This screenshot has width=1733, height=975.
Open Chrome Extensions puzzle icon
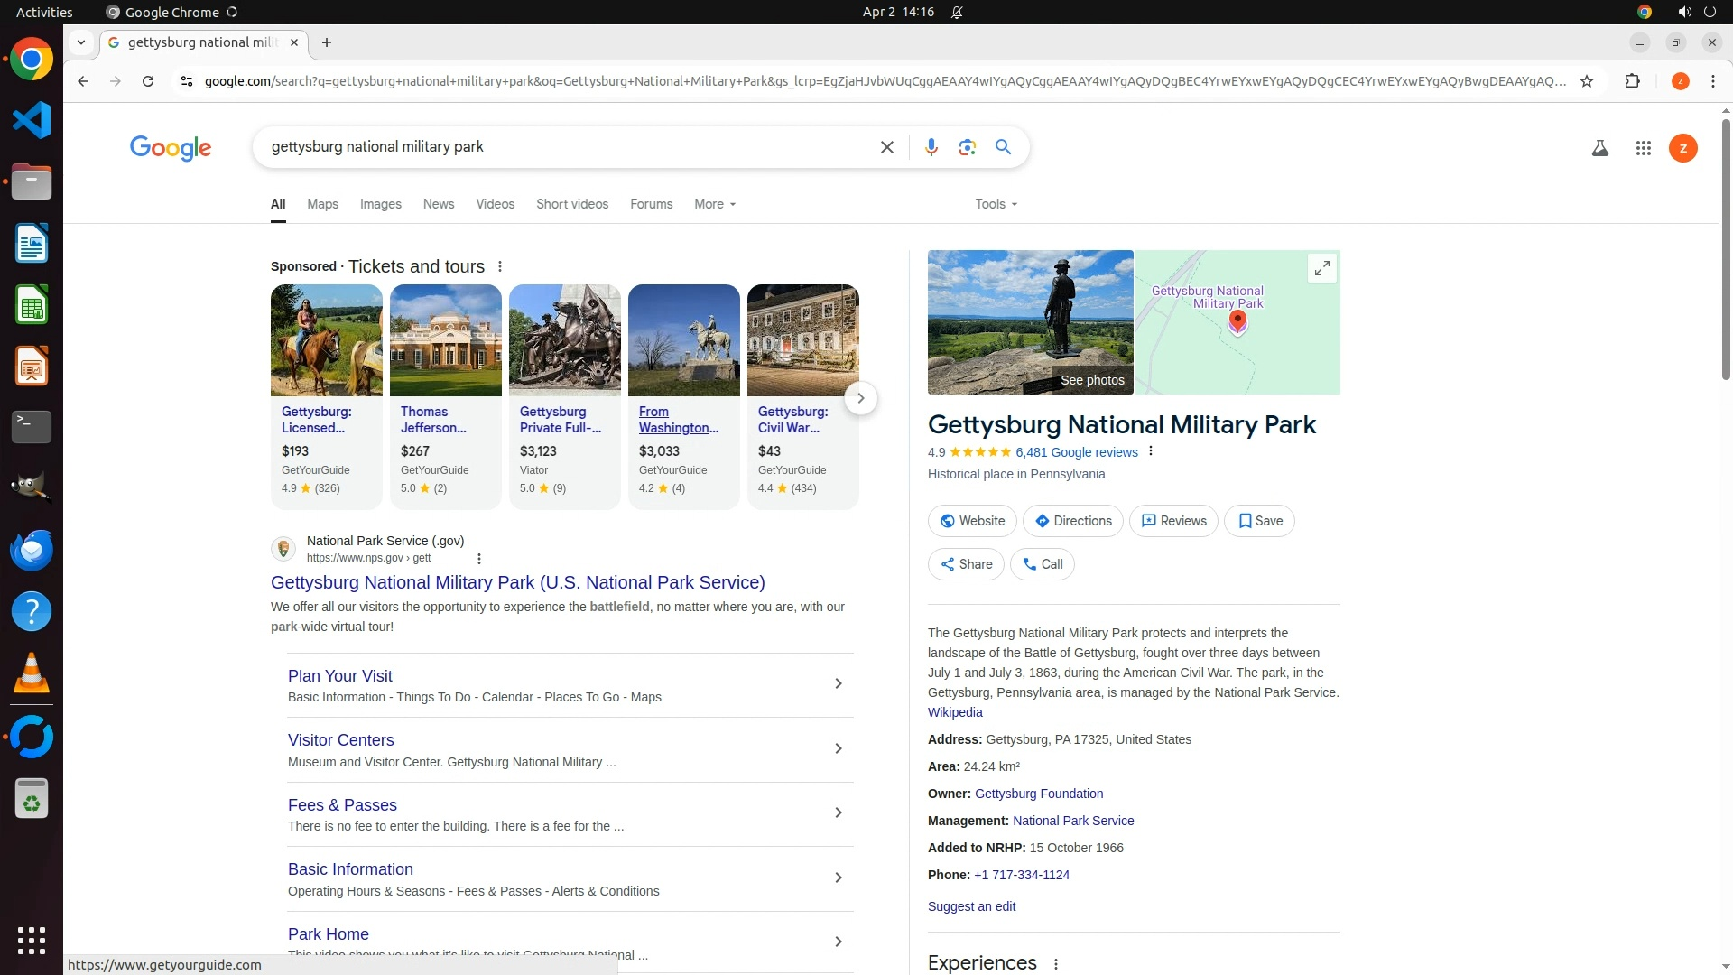(1632, 81)
